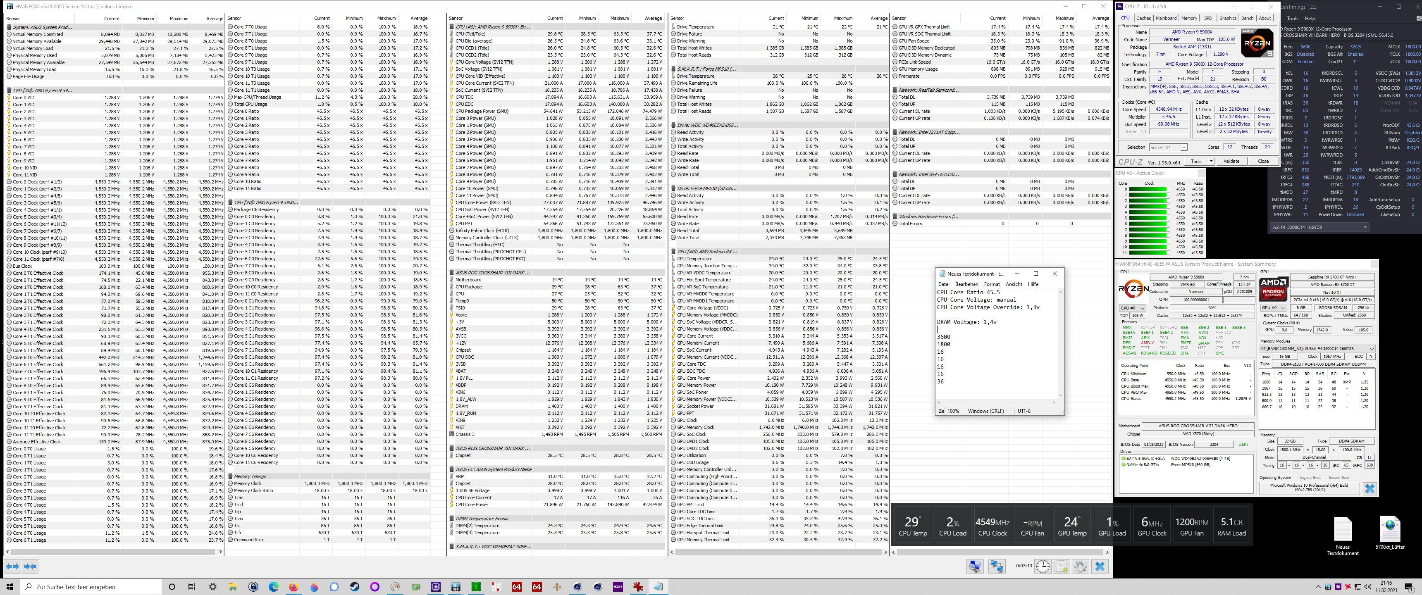Switch to Mainboard tab in CPU-Z
The image size is (1422, 595).
pos(1166,18)
